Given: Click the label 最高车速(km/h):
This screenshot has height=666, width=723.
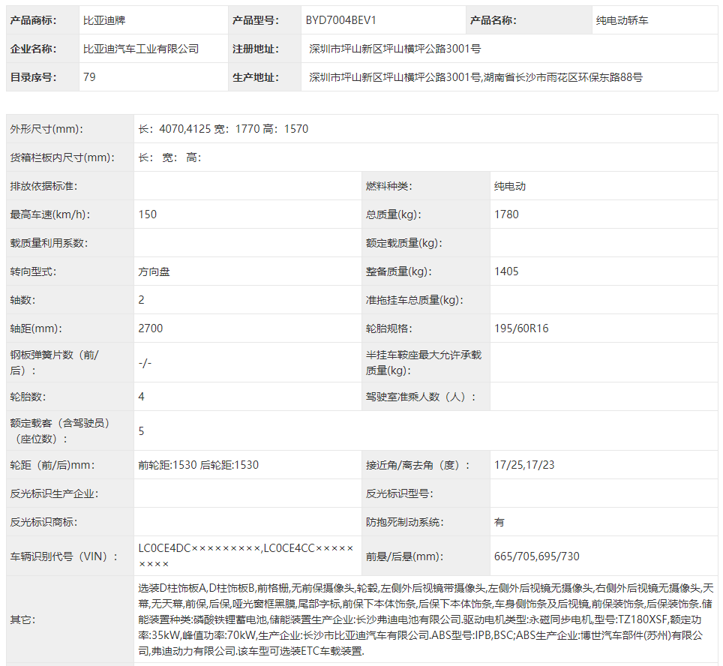Looking at the screenshot, I should click(50, 214).
